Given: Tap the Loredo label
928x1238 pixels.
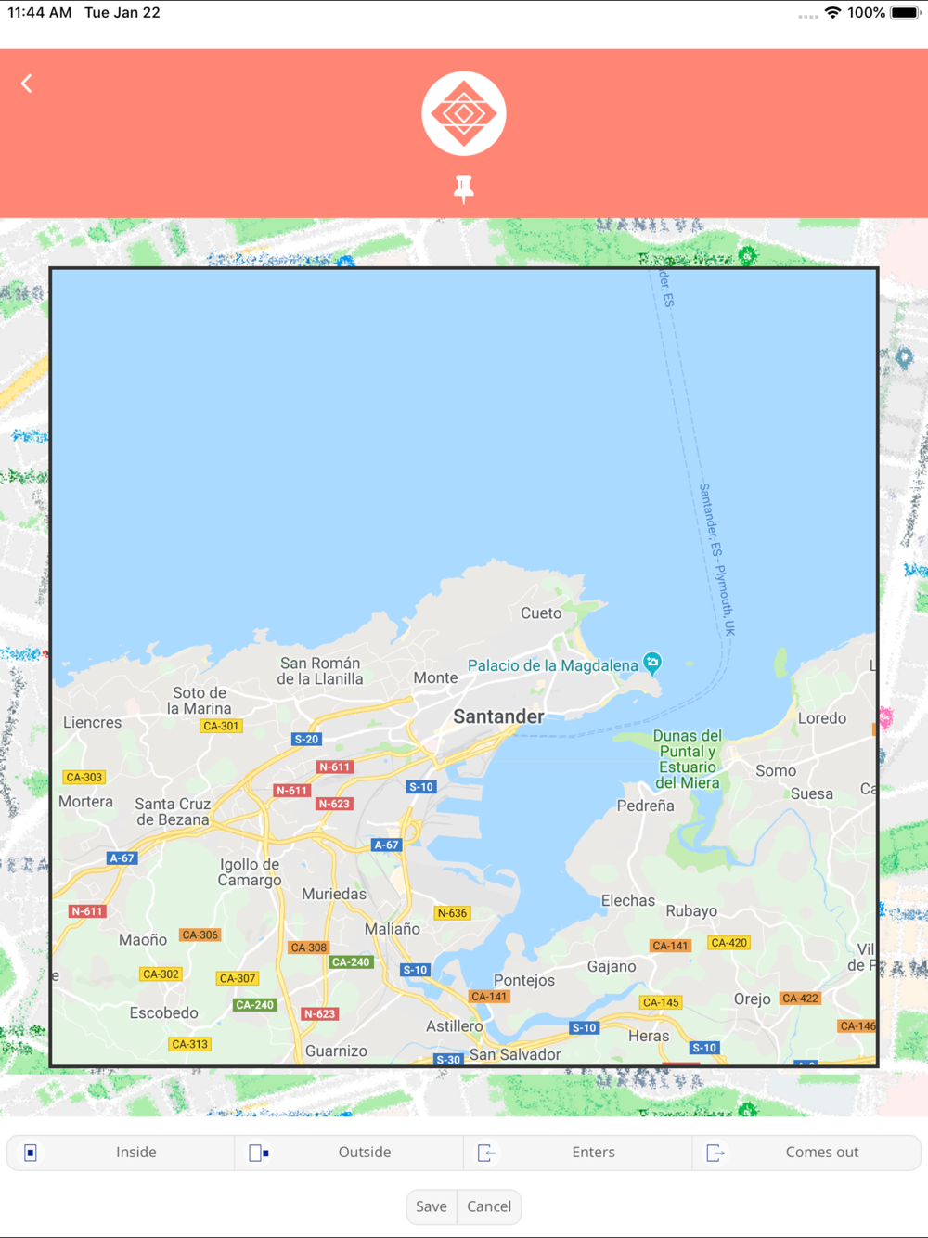Looking at the screenshot, I should pos(822,718).
